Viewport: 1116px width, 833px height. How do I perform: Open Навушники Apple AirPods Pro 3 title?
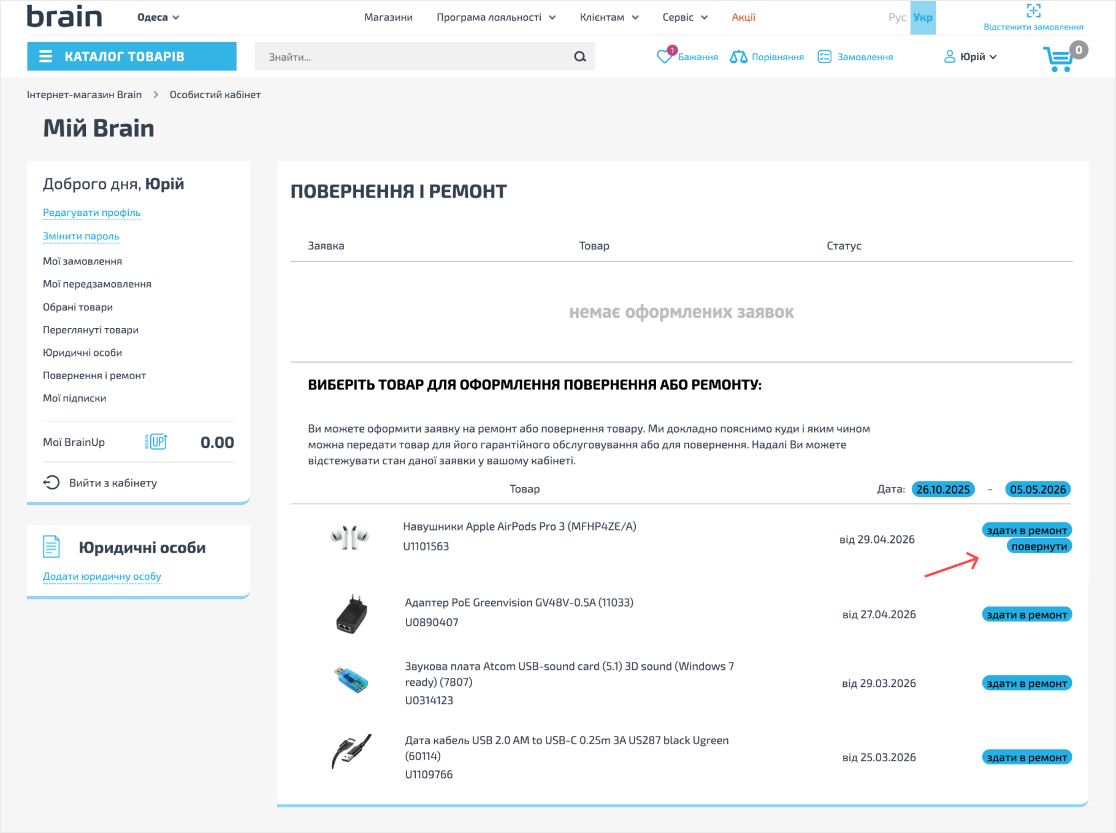click(519, 526)
